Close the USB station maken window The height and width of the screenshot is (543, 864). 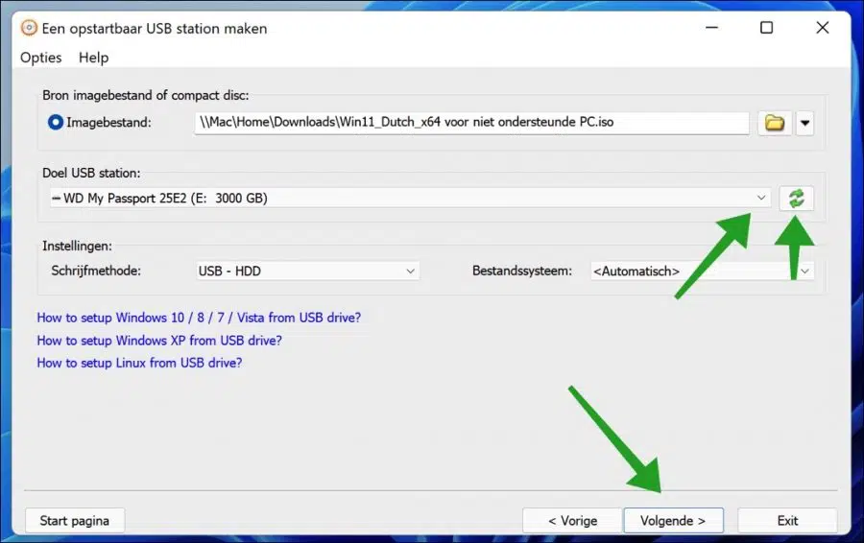[x=822, y=28]
